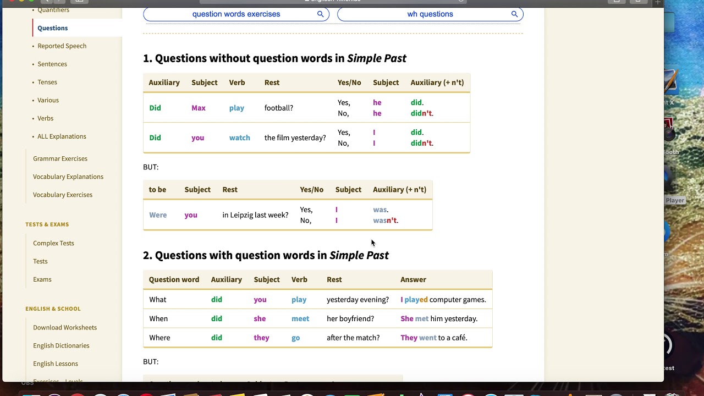This screenshot has width=704, height=396.
Task: Click 'watch' in the first table
Action: [x=239, y=137]
